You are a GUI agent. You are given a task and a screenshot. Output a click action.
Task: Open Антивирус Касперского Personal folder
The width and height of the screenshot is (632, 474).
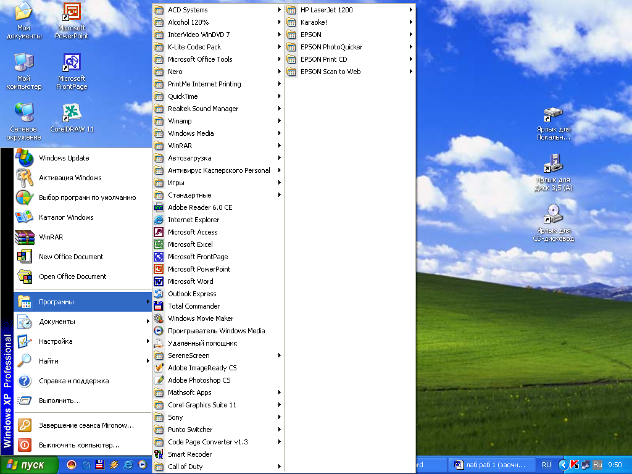coord(218,170)
